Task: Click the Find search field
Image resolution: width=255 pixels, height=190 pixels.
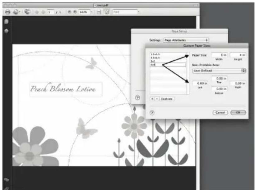Action: [125, 12]
